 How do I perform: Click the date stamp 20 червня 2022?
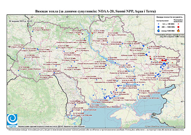click(x=21, y=21)
